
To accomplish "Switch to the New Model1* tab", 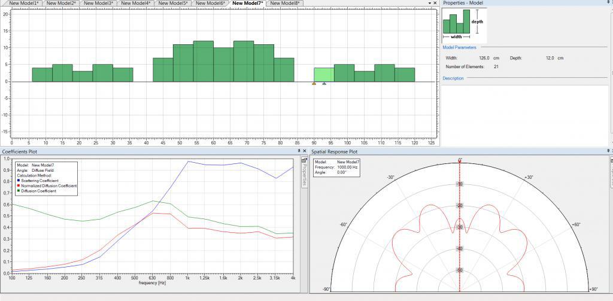I will [x=23, y=3].
